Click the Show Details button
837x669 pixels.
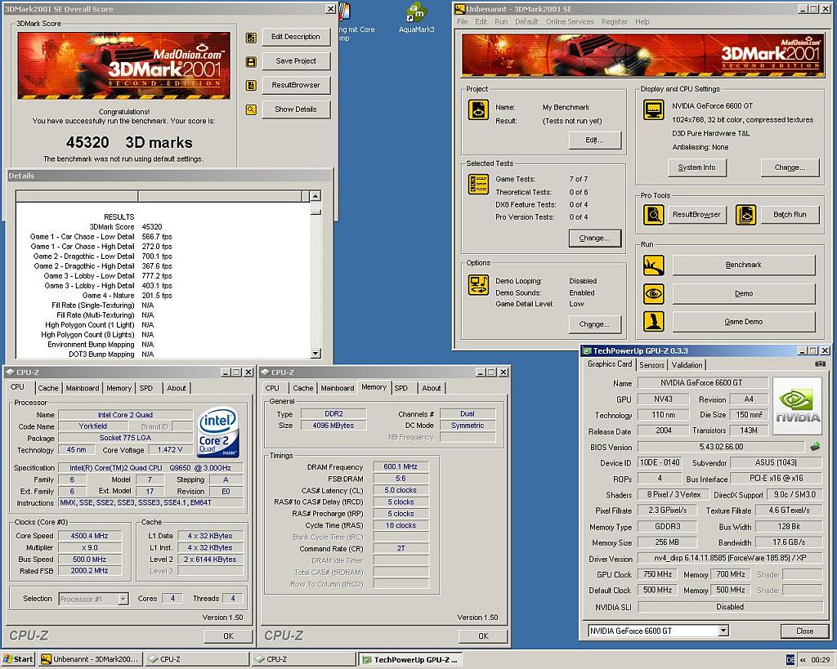coord(296,109)
